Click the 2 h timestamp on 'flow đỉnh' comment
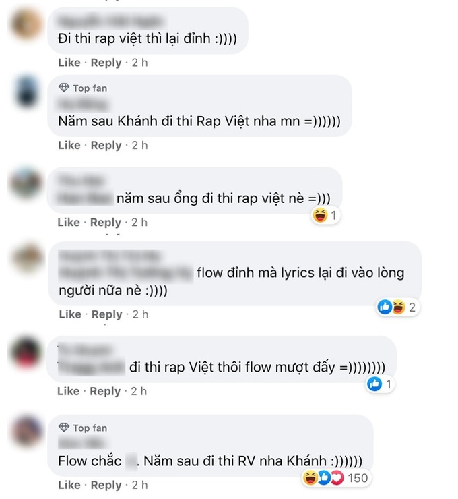The width and height of the screenshot is (458, 499). point(140,314)
